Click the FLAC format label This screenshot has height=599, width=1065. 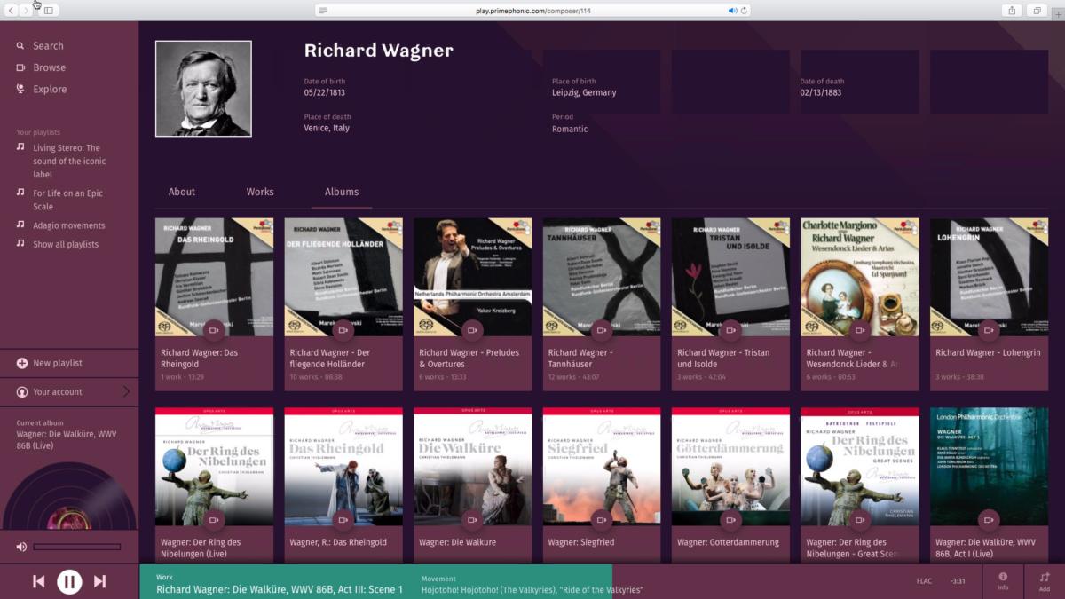point(925,581)
